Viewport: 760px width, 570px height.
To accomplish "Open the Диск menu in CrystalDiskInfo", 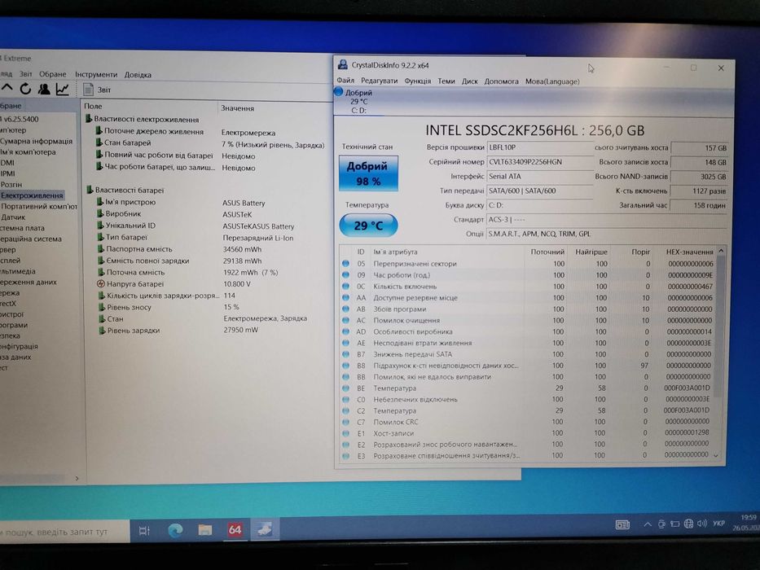I will tap(469, 81).
